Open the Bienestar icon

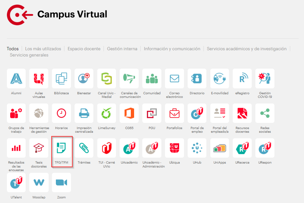[x=84, y=79]
